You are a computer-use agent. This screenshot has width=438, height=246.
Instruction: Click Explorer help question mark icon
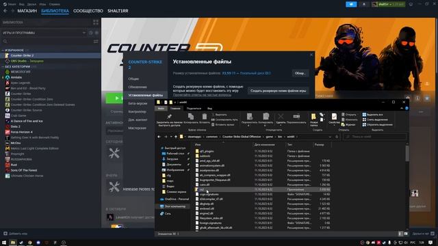coord(407,108)
